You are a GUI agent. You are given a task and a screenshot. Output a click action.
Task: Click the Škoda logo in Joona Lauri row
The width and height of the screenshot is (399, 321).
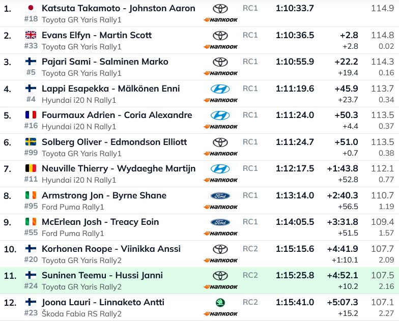[220, 302]
